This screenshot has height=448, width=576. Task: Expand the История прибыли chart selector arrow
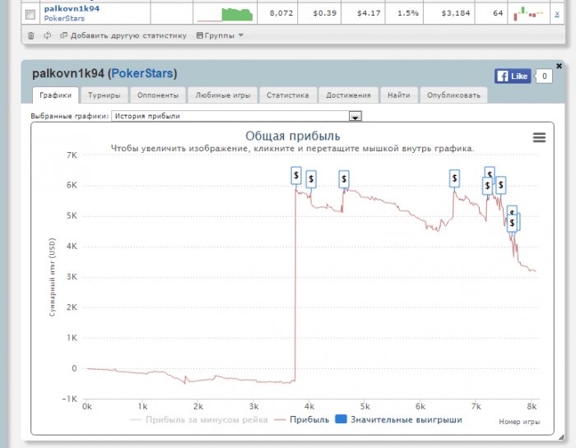tap(355, 116)
